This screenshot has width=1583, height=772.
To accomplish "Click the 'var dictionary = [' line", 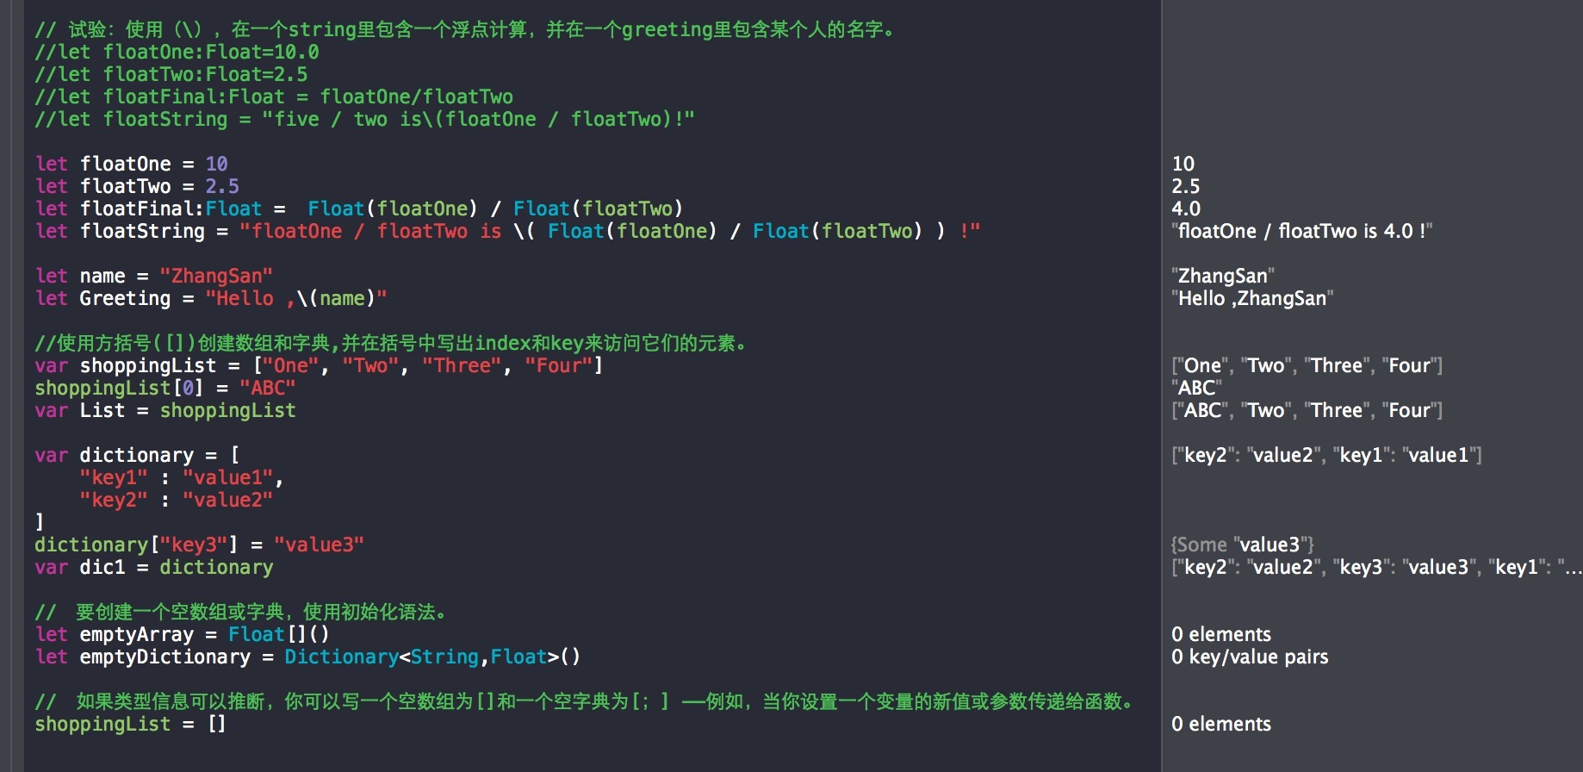I will click(x=137, y=455).
